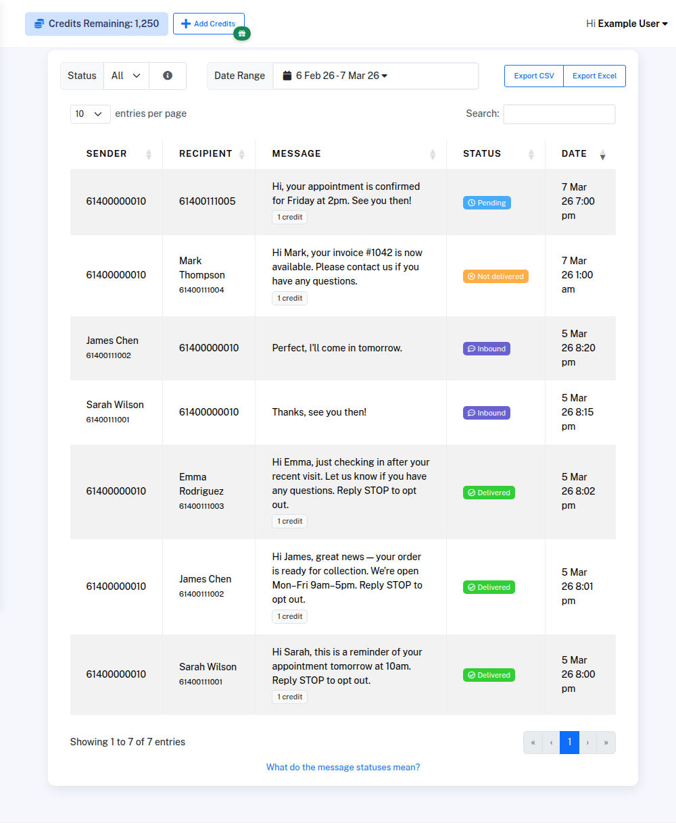The width and height of the screenshot is (676, 823).
Task: Click the Export Excel button
Action: (594, 76)
